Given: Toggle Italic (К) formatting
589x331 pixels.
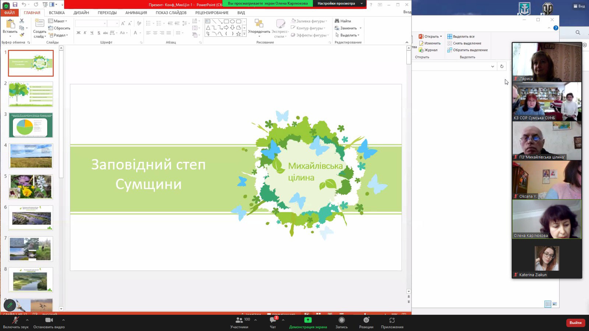Looking at the screenshot, I should [x=85, y=33].
